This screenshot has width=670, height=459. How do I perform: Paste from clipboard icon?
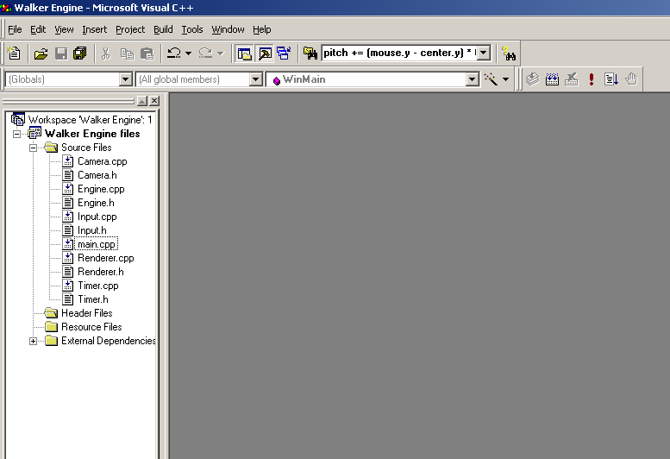point(147,53)
